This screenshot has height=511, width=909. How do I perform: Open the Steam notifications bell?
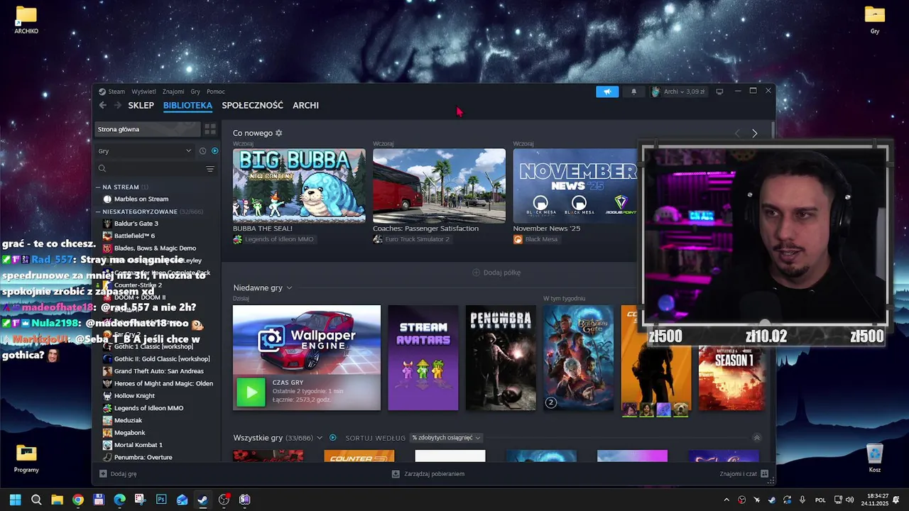[x=634, y=92]
